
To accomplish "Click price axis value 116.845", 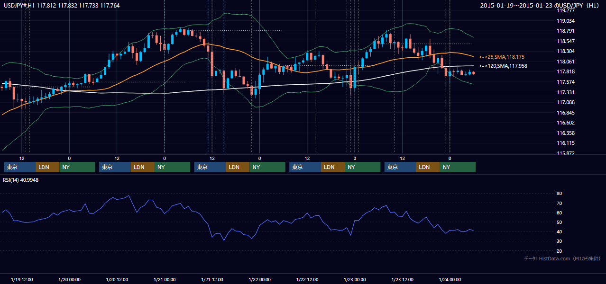I will tap(566, 113).
